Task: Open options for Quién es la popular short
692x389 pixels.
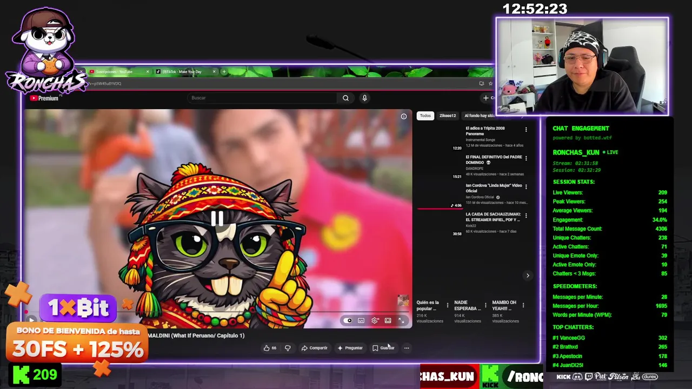Action: pyautogui.click(x=447, y=305)
